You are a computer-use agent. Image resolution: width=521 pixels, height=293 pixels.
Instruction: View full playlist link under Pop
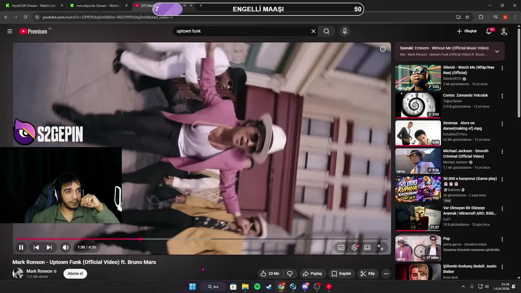(471, 250)
